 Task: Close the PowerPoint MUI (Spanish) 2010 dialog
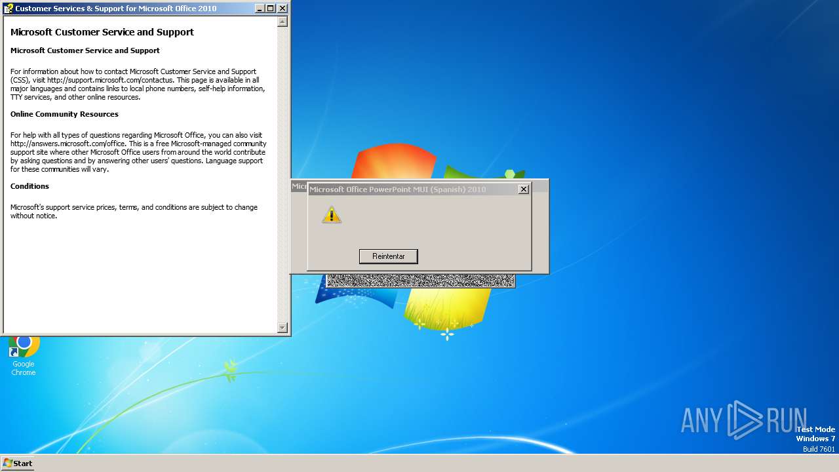pos(523,189)
